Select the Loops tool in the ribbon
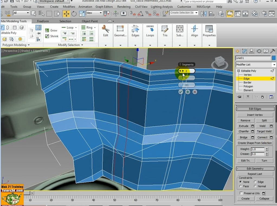Screen dimensions: 277x206 coord(150,32)
